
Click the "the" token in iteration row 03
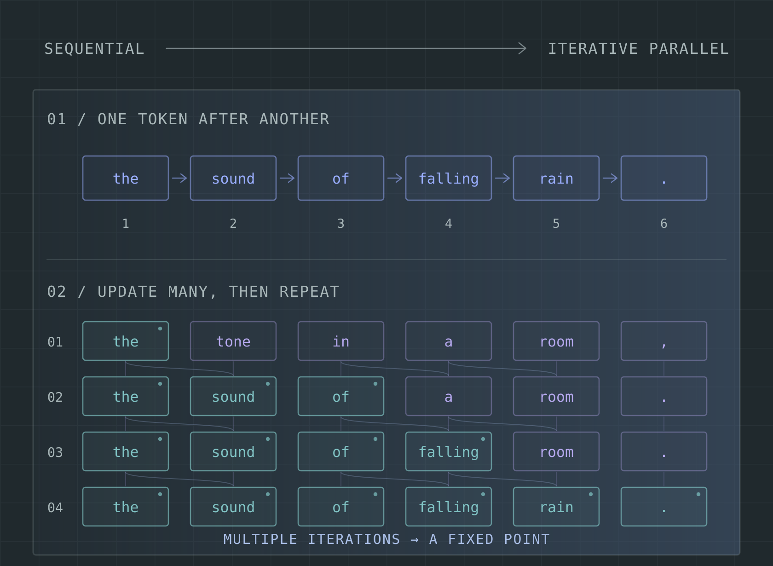point(126,451)
